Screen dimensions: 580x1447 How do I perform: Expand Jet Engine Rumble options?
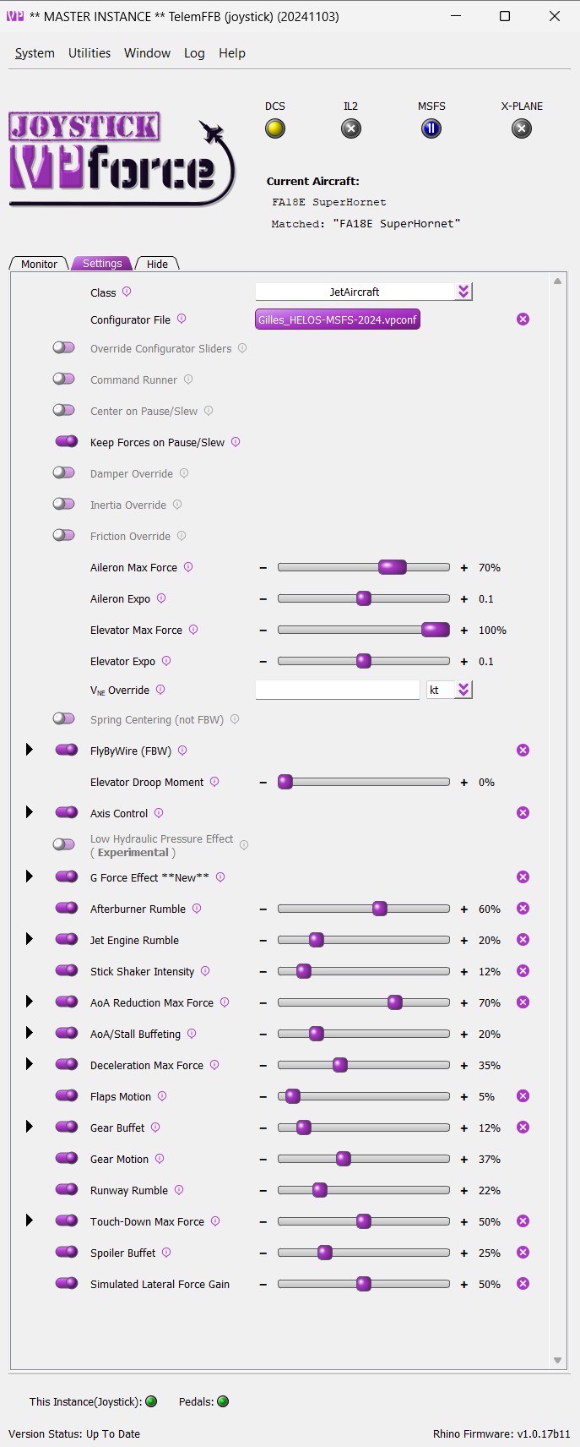tap(30, 939)
